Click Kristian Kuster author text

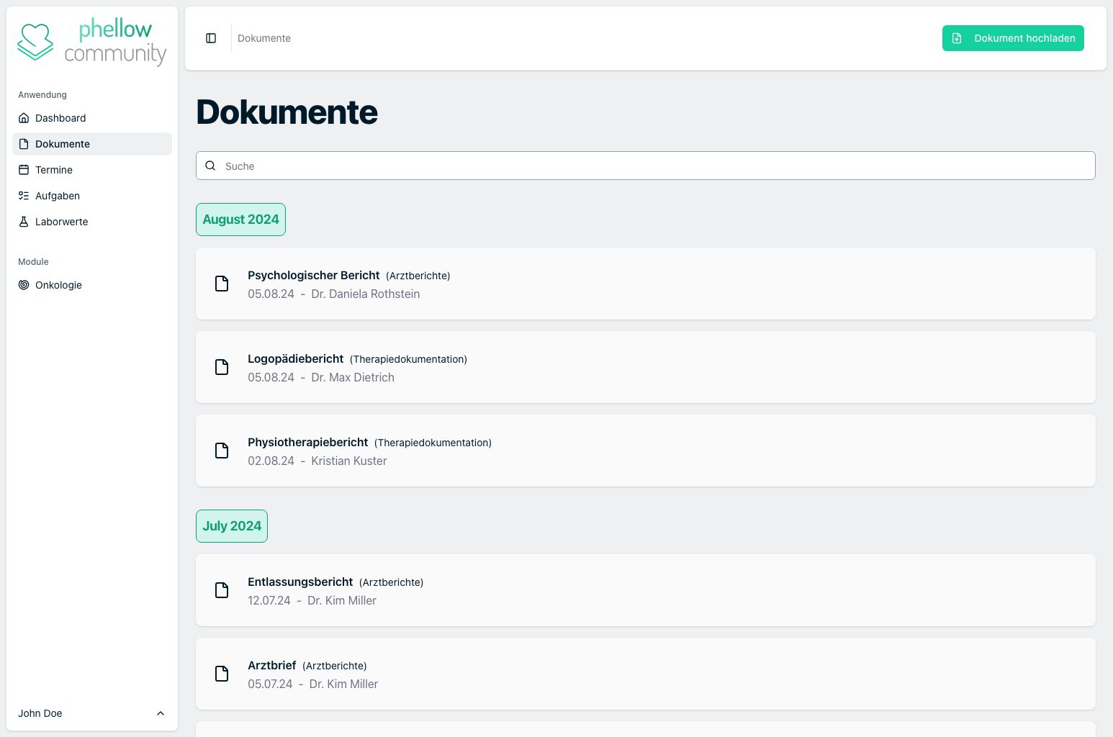point(349,461)
